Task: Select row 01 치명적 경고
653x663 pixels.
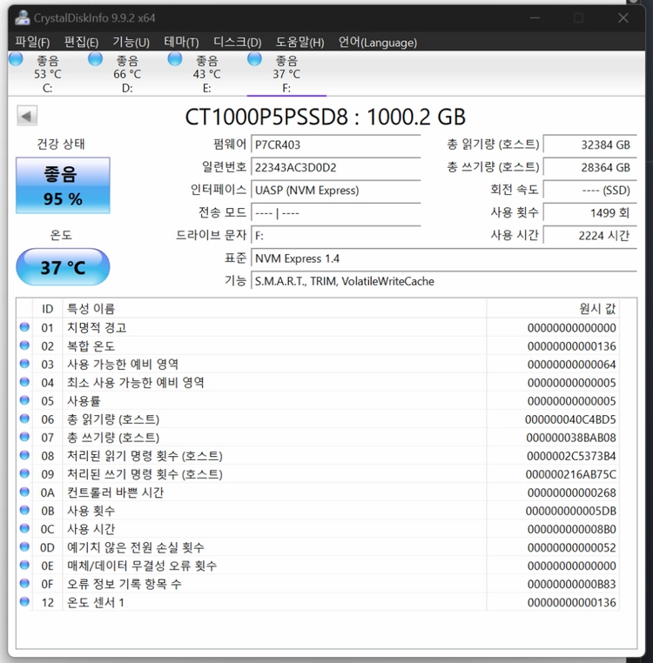Action: click(318, 328)
